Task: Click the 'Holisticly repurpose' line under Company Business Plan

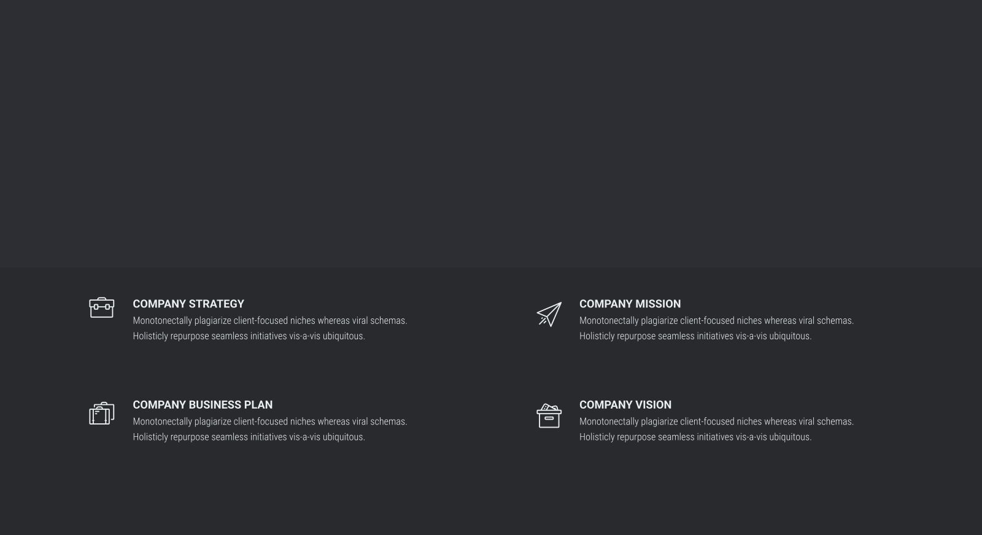Action: pyautogui.click(x=249, y=437)
